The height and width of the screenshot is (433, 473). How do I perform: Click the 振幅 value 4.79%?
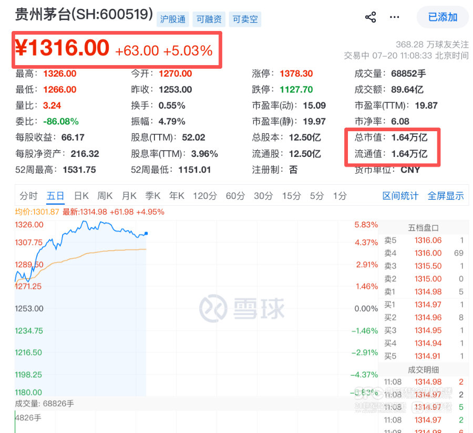[x=172, y=121]
